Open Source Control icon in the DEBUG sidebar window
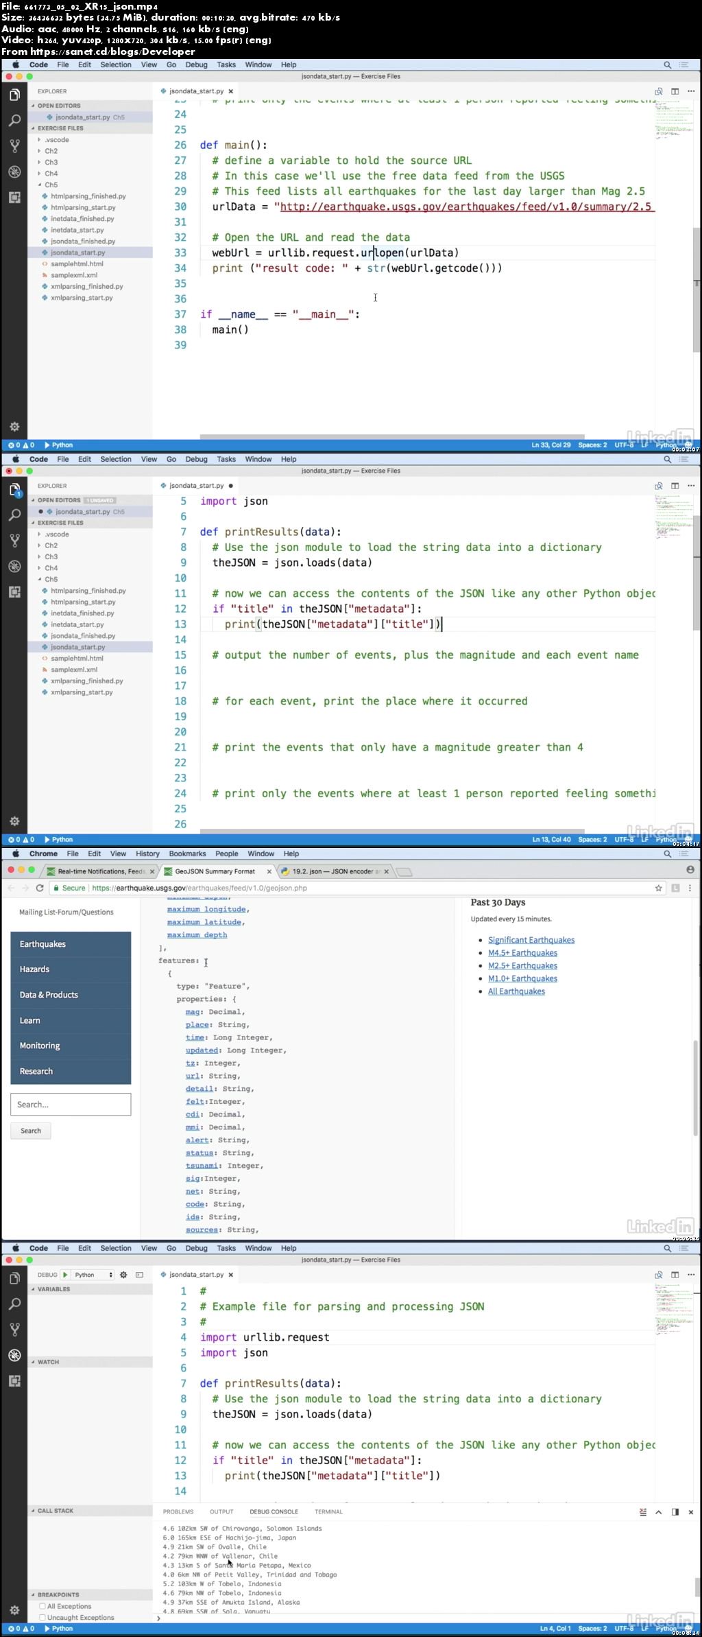 (14, 1330)
